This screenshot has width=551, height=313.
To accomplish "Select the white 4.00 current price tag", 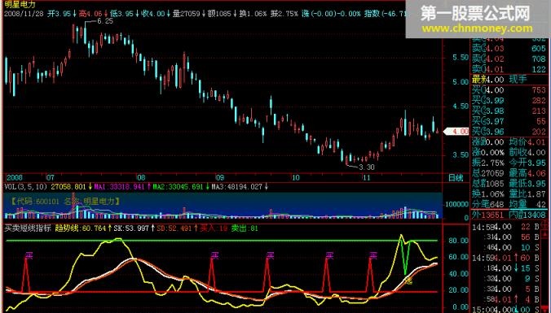I will coord(456,132).
